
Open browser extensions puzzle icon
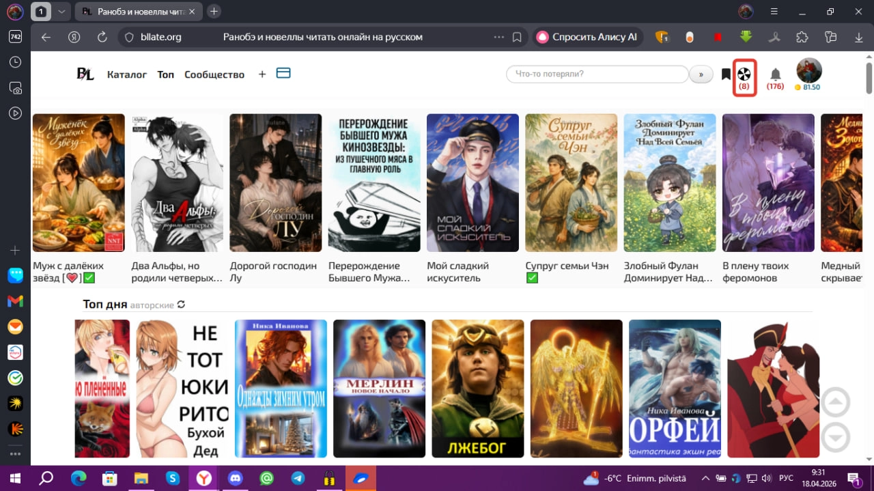(802, 37)
